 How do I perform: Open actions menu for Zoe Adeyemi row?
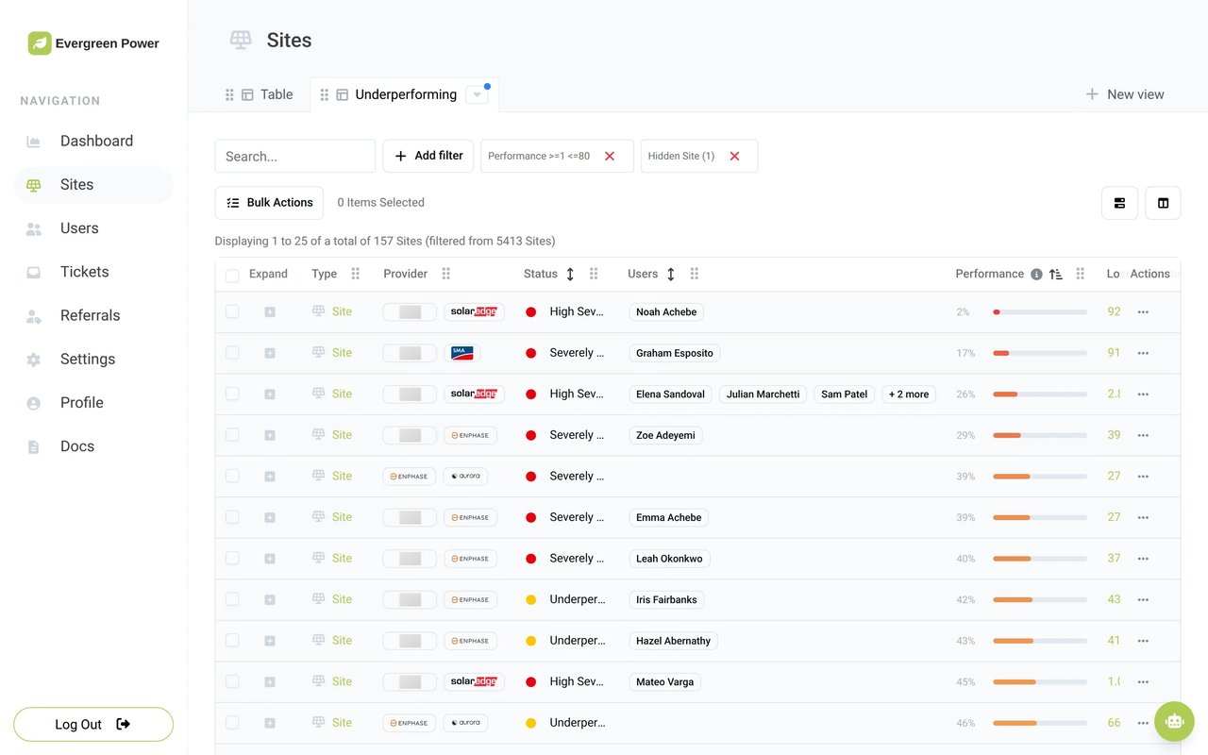pos(1143,435)
